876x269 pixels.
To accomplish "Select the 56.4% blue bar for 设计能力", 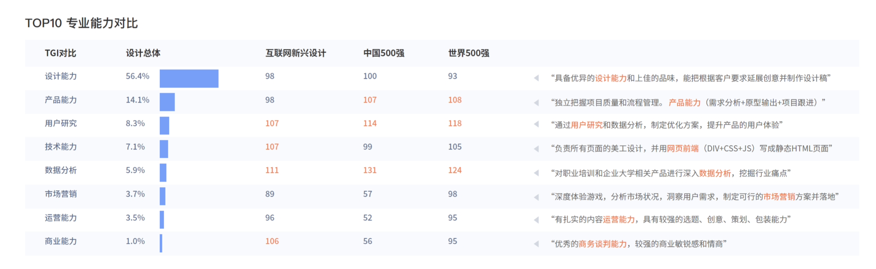I will pos(189,78).
